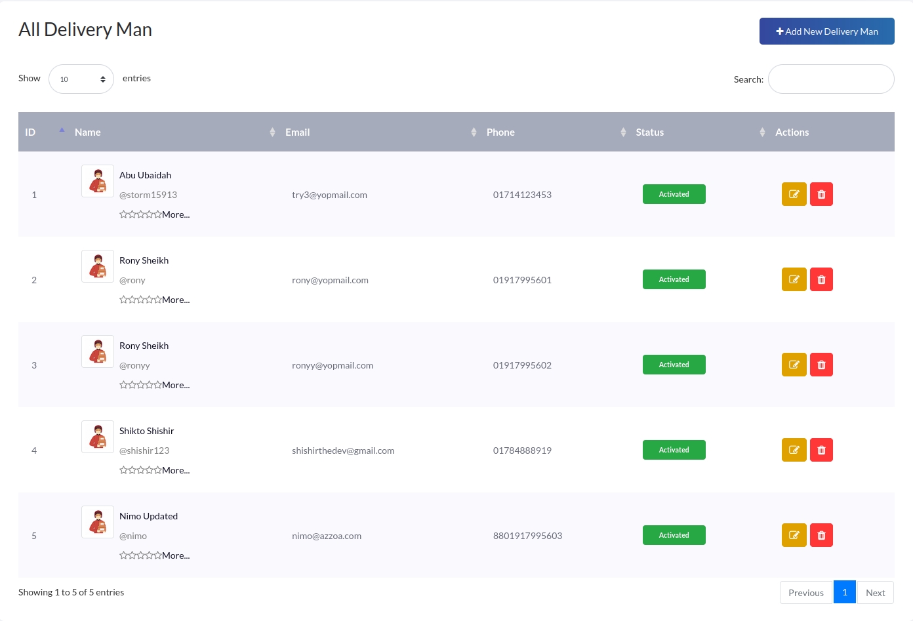Image resolution: width=913 pixels, height=621 pixels.
Task: Open Abu Ubaidah's More... rating link
Action: pyautogui.click(x=176, y=214)
